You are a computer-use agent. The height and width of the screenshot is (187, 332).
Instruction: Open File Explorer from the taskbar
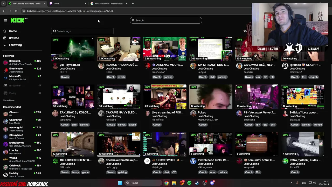click(x=174, y=183)
